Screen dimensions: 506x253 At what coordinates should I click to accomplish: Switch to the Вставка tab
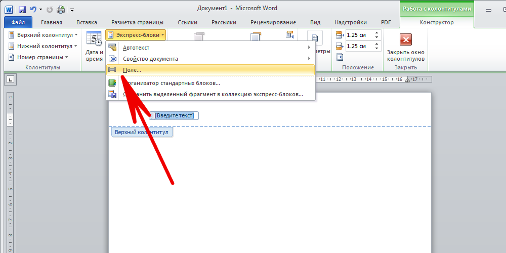87,22
